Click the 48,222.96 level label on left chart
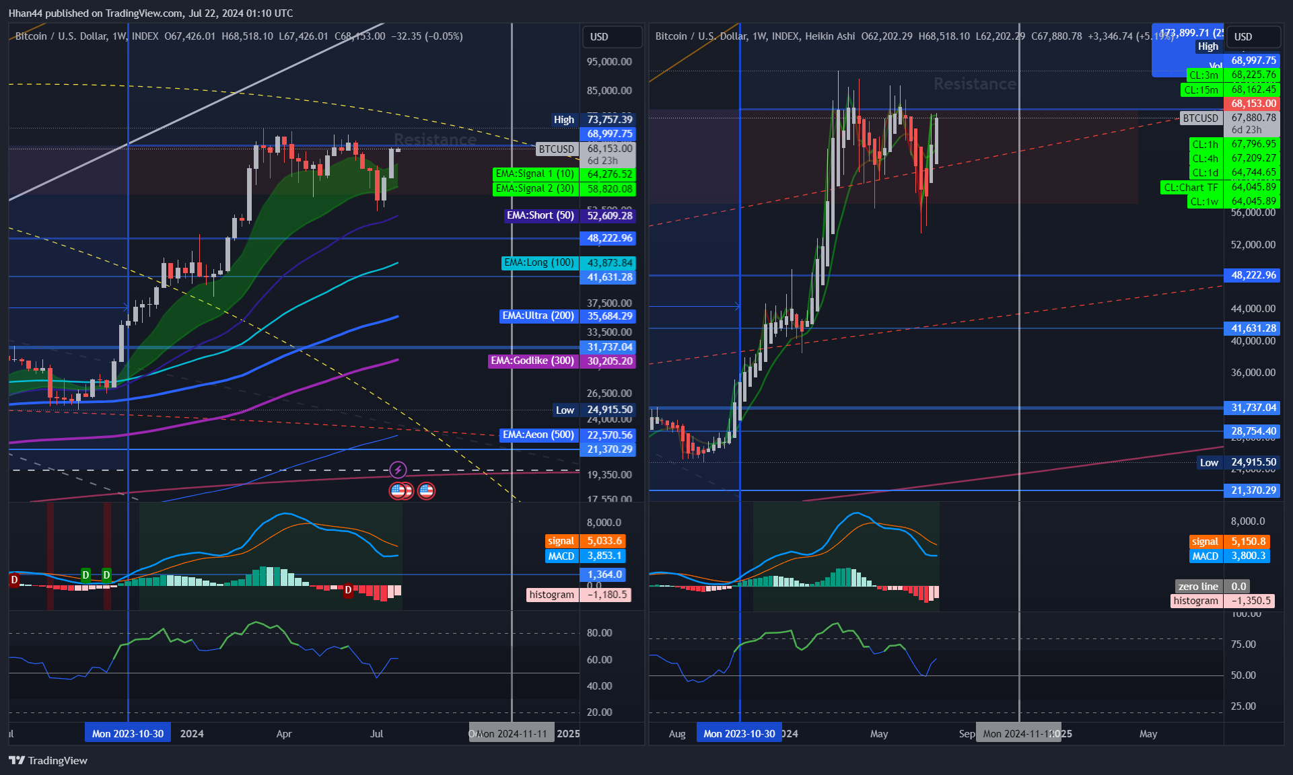 [609, 239]
